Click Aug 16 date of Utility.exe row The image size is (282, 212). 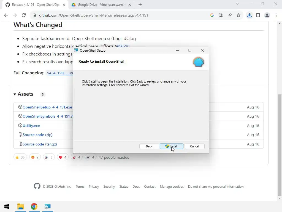[253, 126]
